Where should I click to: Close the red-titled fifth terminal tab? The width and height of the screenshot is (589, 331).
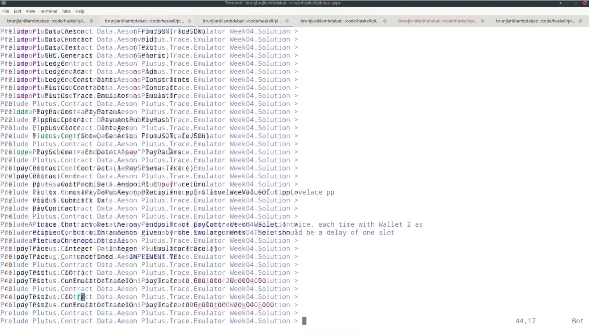(483, 21)
